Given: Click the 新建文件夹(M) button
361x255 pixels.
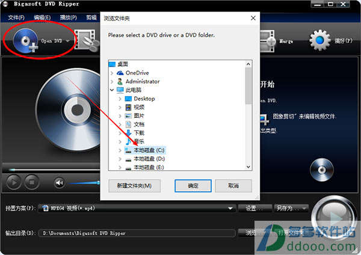Looking at the screenshot, I should pyautogui.click(x=134, y=186).
